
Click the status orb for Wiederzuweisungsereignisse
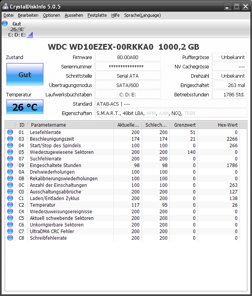click(x=10, y=211)
